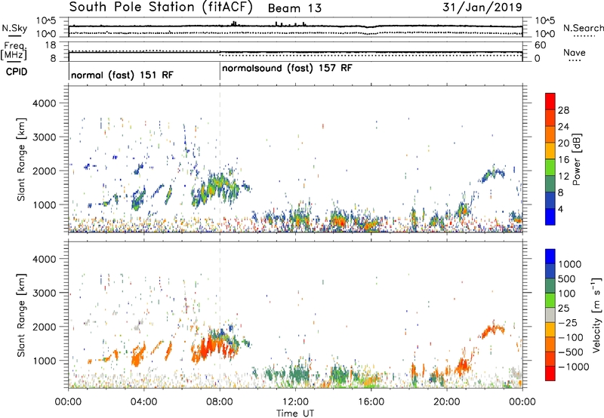This screenshot has width=604, height=418.
Task: Click the 'Slant Range [km]' label of the velocity panel
Action: [x=21, y=315]
